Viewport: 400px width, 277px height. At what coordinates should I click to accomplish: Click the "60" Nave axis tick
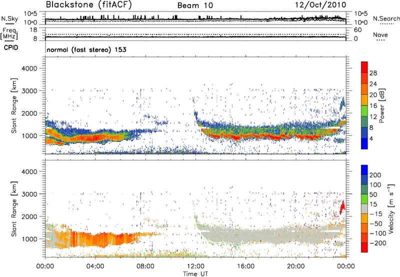[357, 30]
